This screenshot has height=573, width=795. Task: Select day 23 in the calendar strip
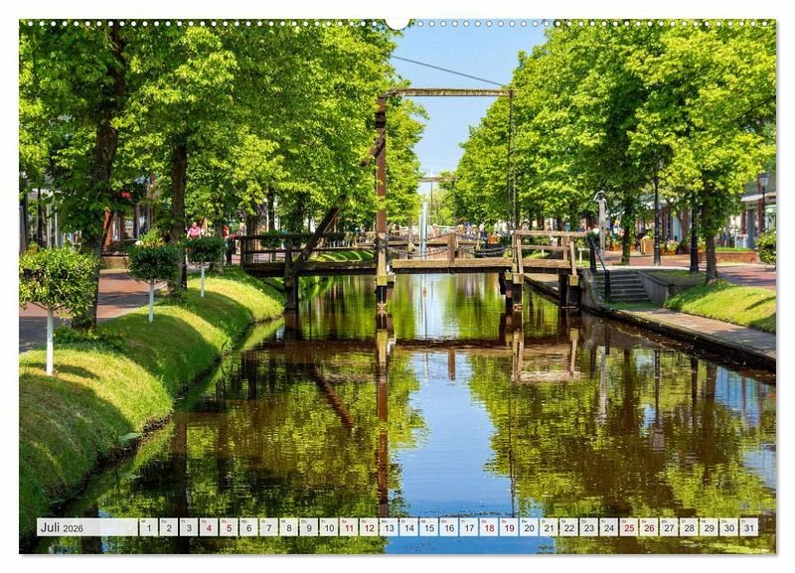[589, 527]
